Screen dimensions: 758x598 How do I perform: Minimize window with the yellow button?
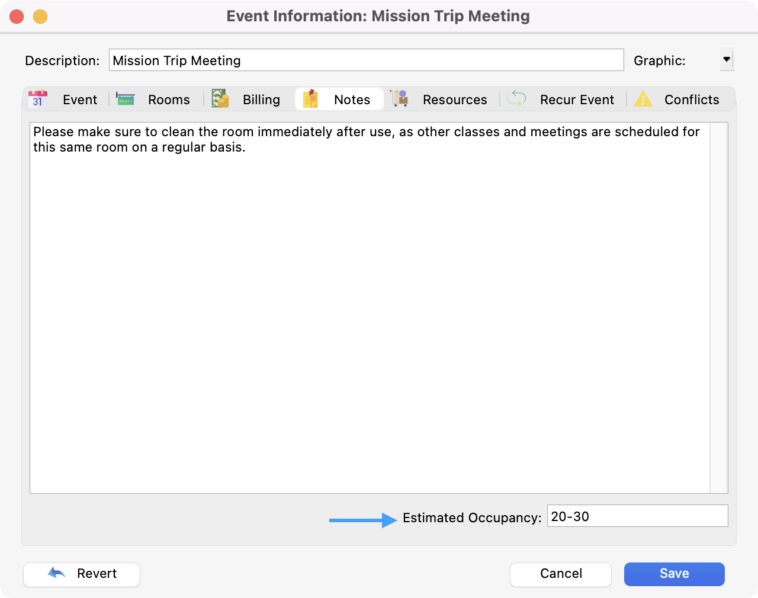40,17
